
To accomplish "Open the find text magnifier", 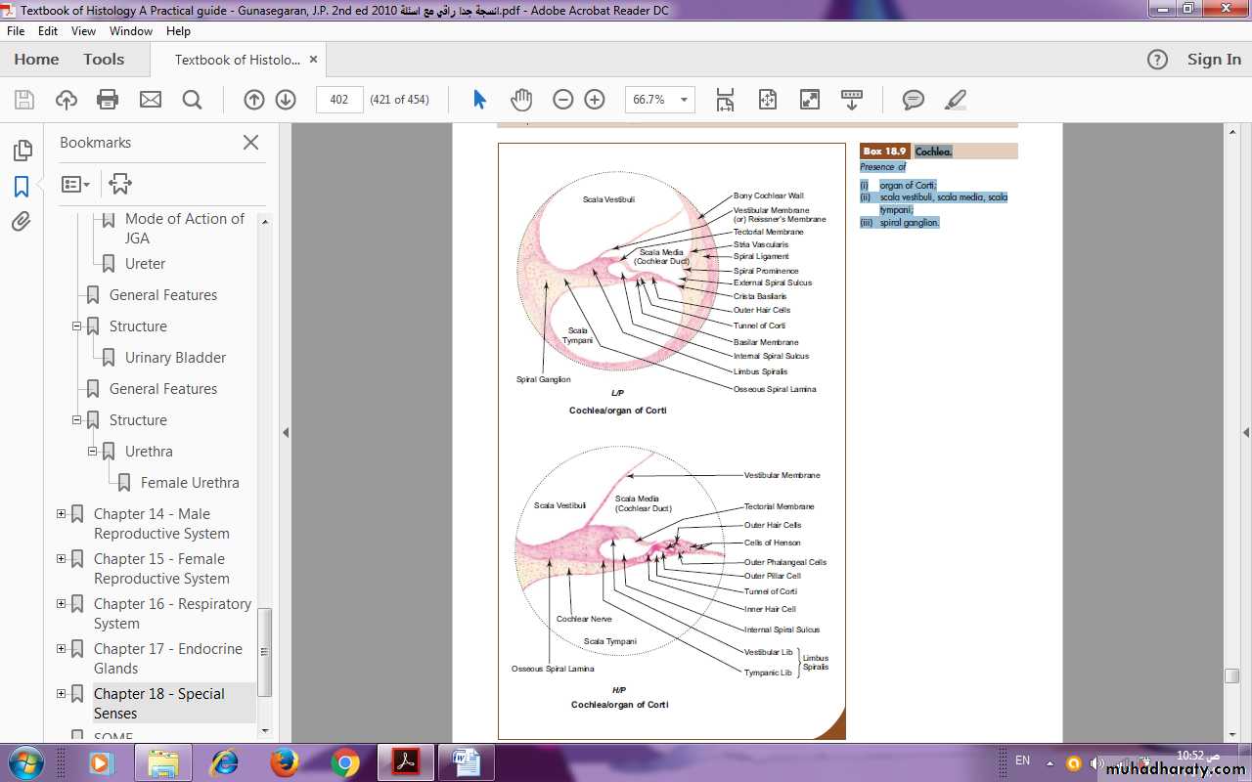I will click(x=192, y=100).
